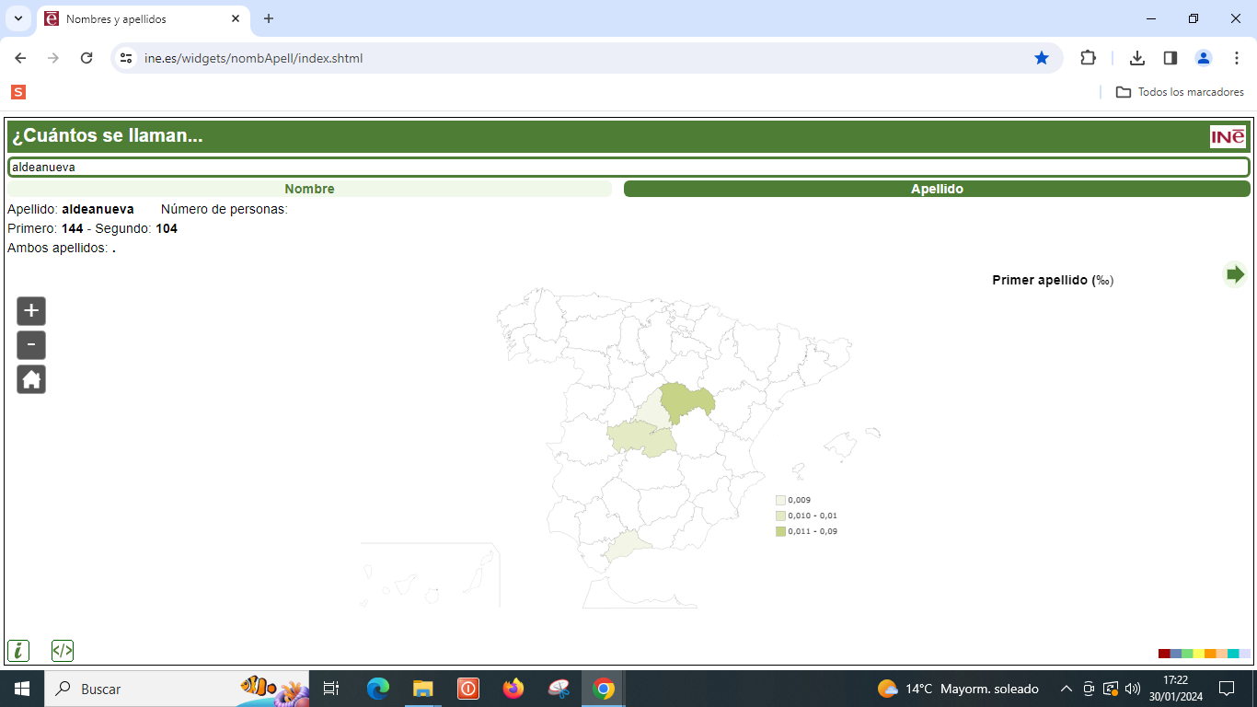Open volume control in system tray
This screenshot has height=707, width=1257.
[x=1132, y=689]
